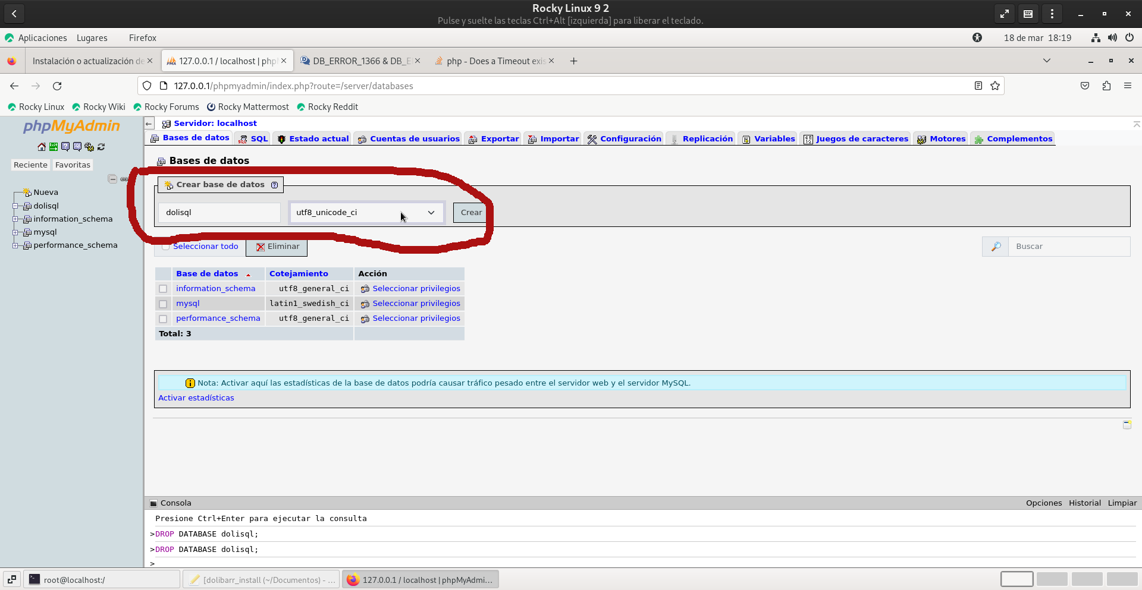Expand the information_schema tree node
The image size is (1142, 590).
point(15,219)
